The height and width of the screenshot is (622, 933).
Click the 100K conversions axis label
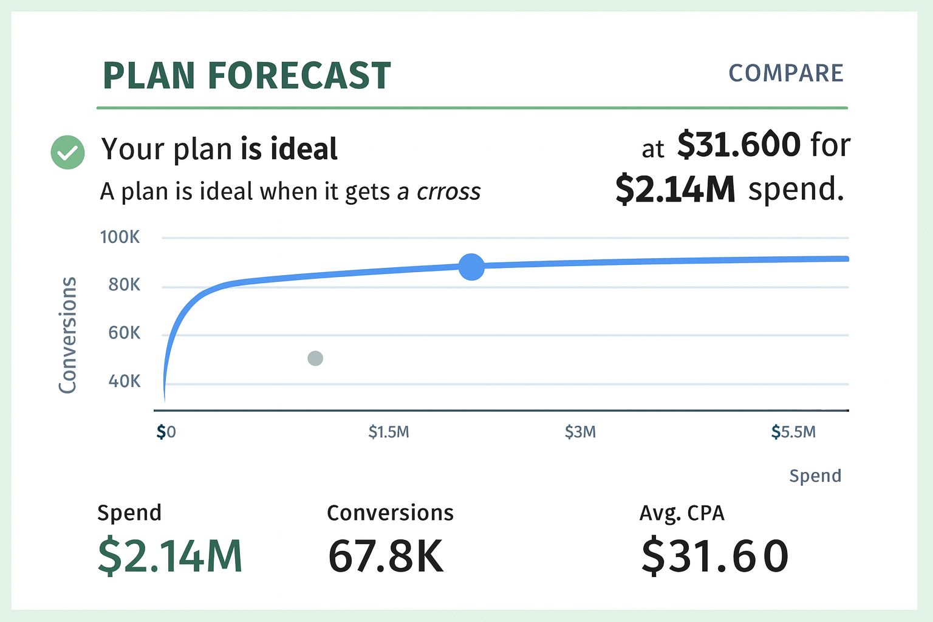120,237
